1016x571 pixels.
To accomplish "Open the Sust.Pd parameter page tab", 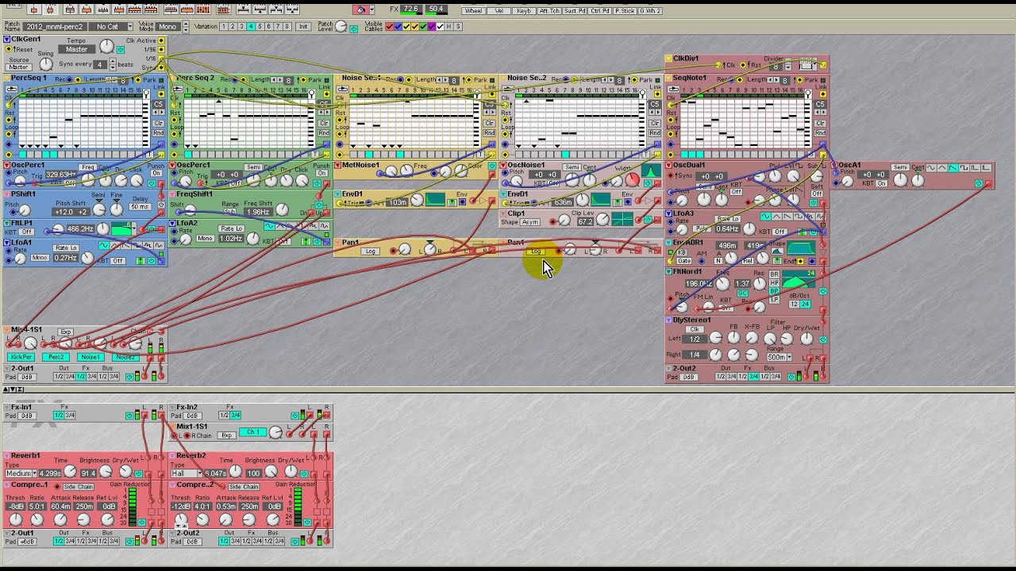I will coord(575,11).
